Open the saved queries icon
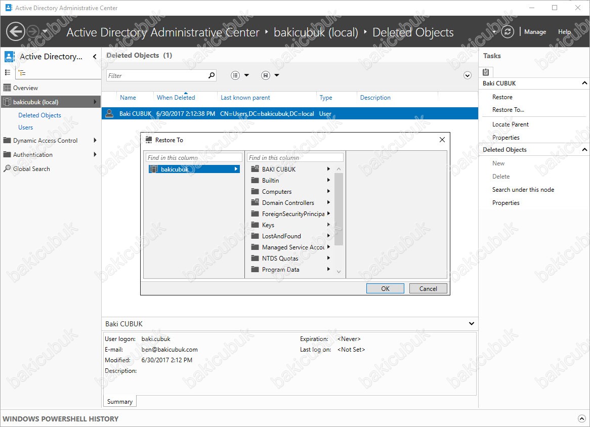Viewport: 590px width, 427px height. (266, 75)
